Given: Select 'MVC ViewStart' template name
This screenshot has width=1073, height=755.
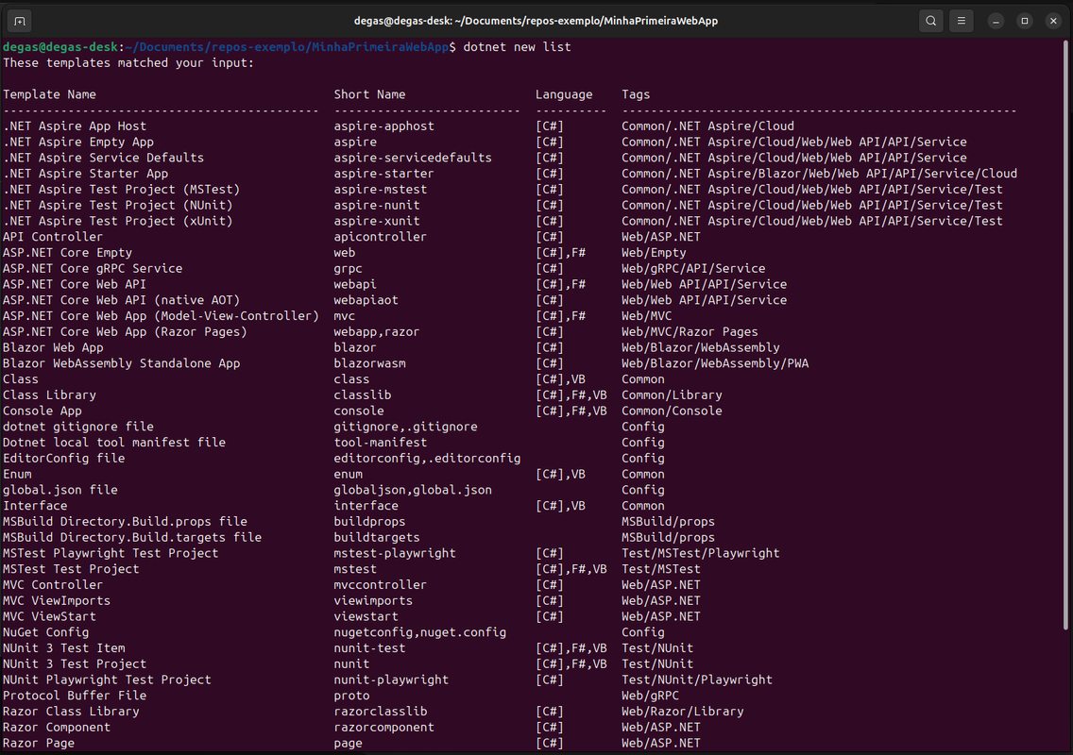Looking at the screenshot, I should [x=49, y=616].
